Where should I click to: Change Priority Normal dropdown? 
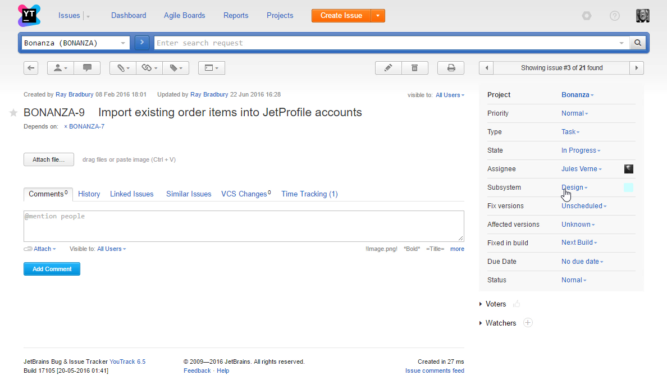tap(575, 113)
